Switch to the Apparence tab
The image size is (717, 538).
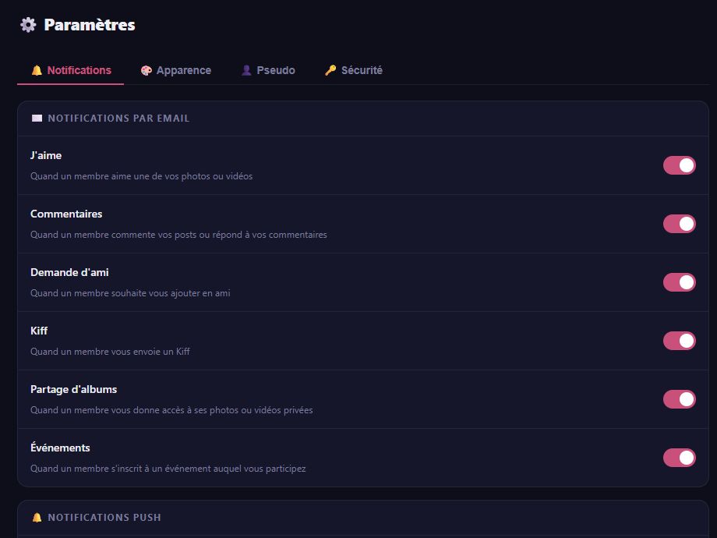[176, 70]
